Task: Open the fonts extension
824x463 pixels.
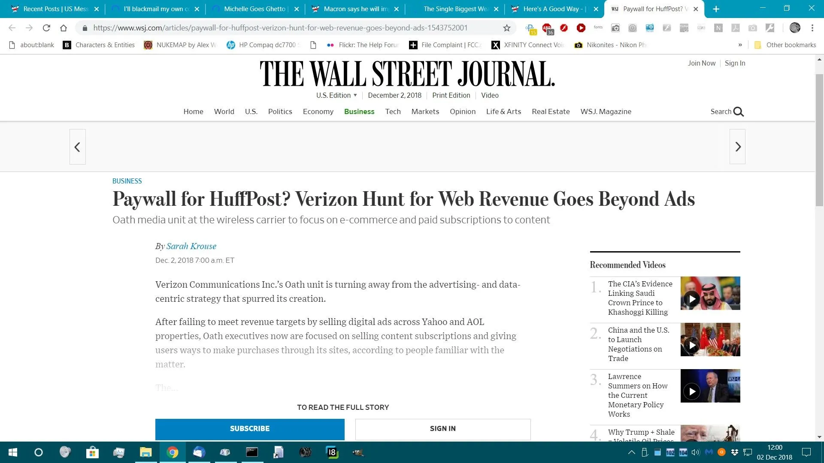Action: tap(598, 28)
